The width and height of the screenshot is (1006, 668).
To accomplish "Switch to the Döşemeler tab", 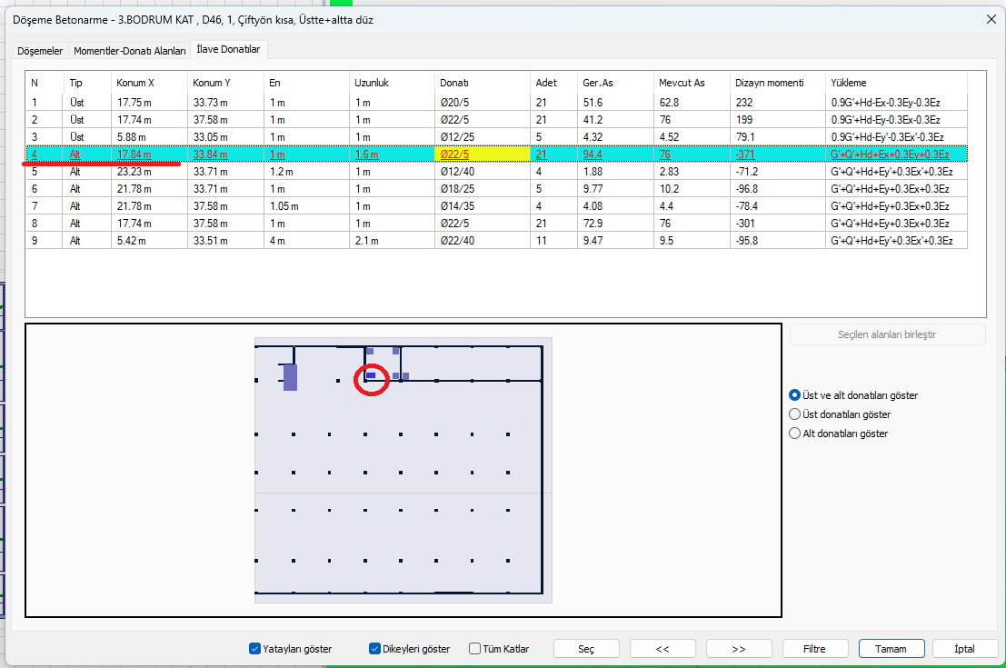I will coord(40,51).
